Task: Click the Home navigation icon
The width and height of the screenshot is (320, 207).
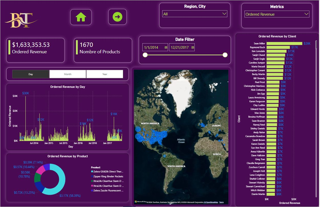Action: [81, 17]
